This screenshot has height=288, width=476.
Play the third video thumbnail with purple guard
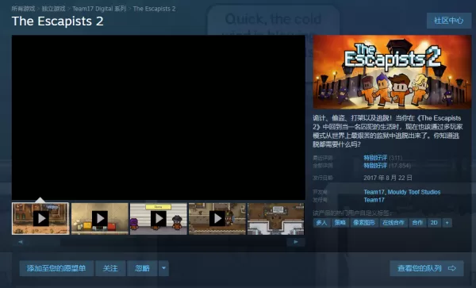pyautogui.click(x=159, y=218)
